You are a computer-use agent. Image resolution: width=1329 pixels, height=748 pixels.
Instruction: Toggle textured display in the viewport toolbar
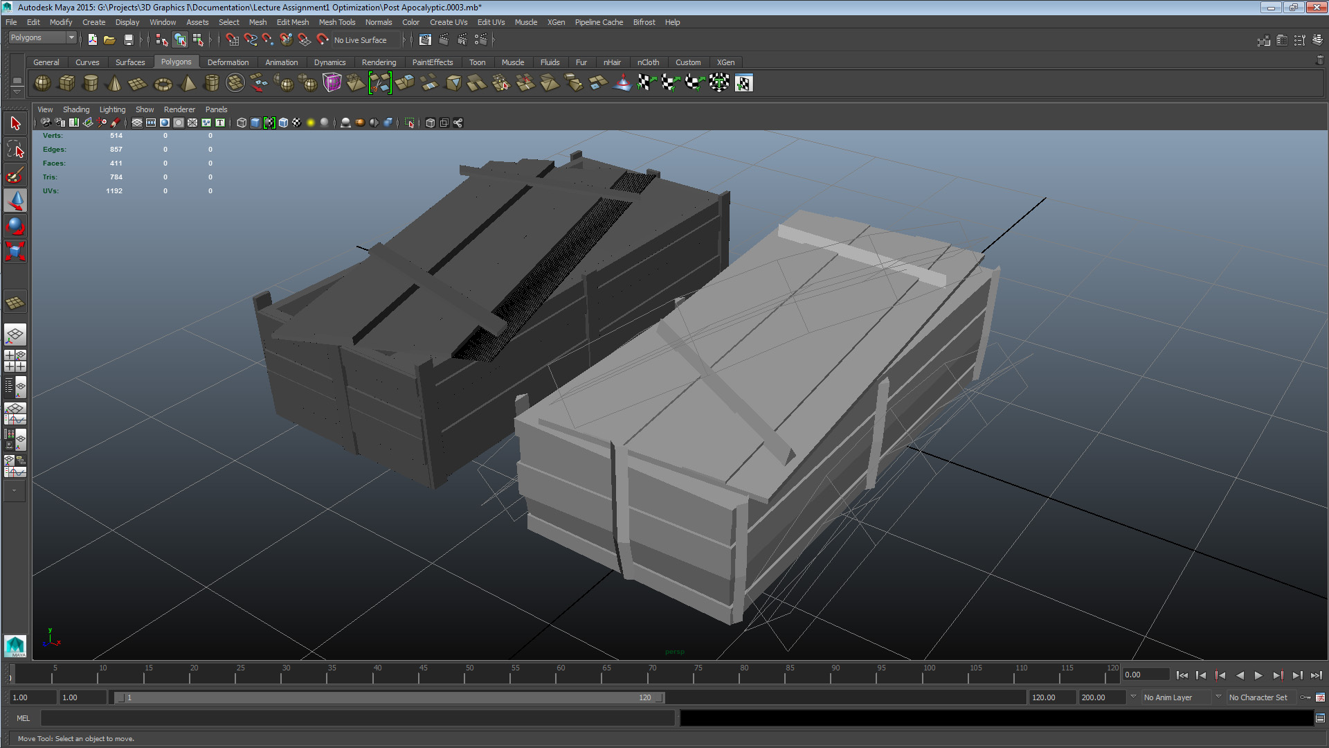[x=297, y=123]
